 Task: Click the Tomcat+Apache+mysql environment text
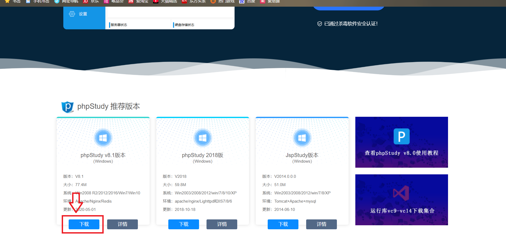[295, 201]
